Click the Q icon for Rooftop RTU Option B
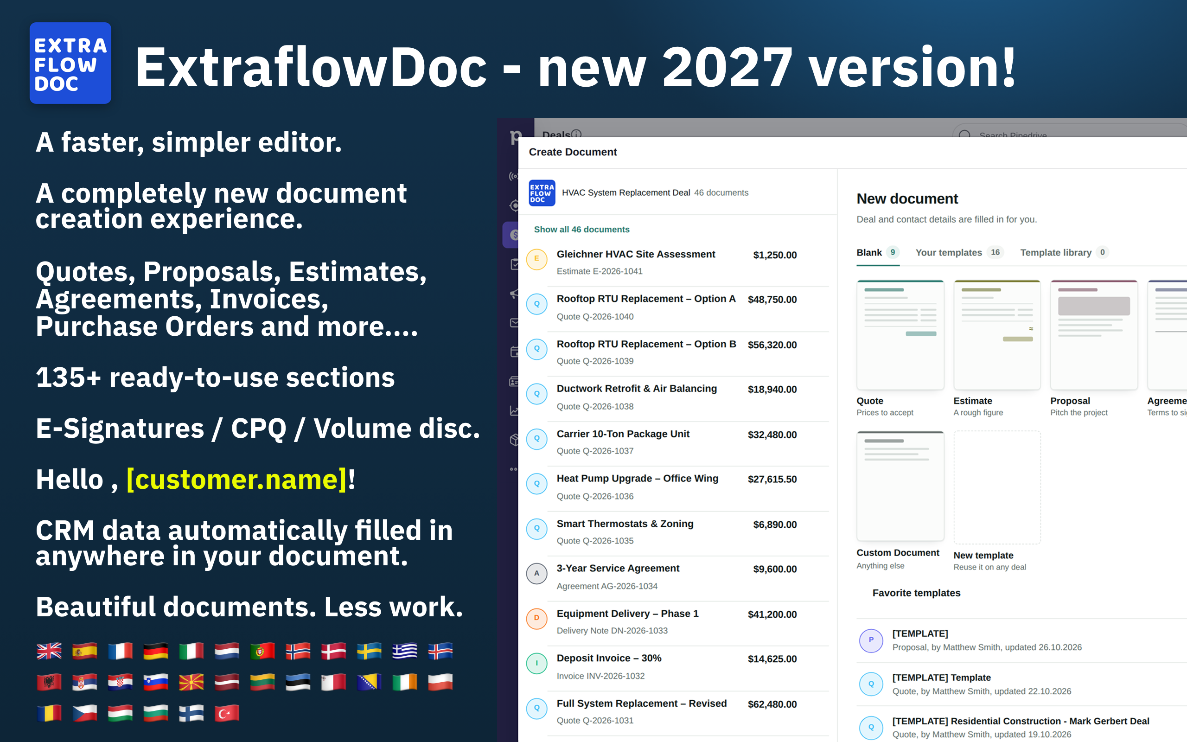This screenshot has width=1187, height=742. [x=536, y=349]
